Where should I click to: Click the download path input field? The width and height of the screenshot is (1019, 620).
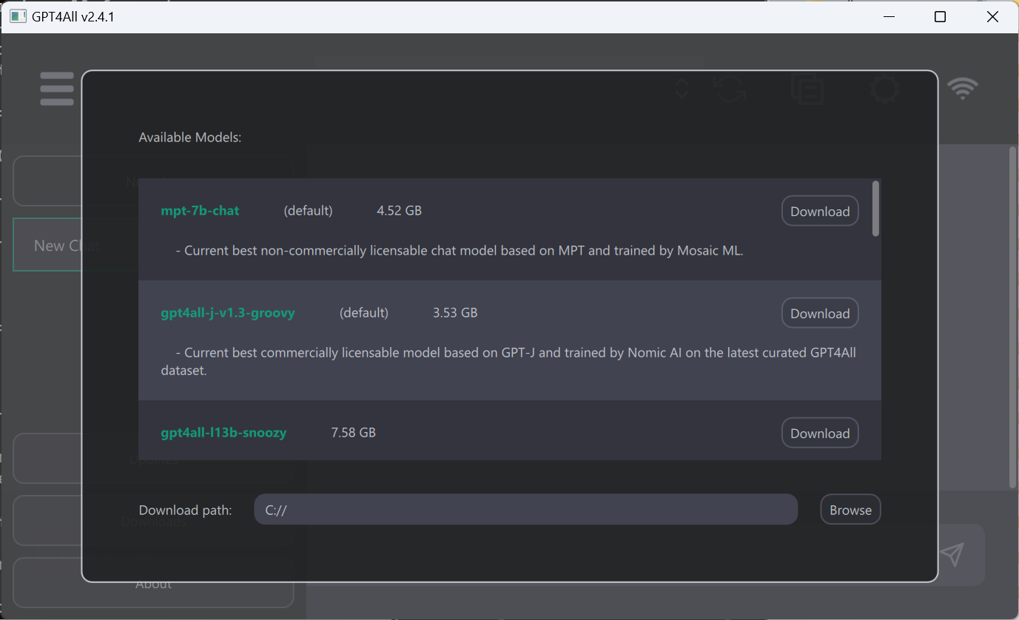525,509
